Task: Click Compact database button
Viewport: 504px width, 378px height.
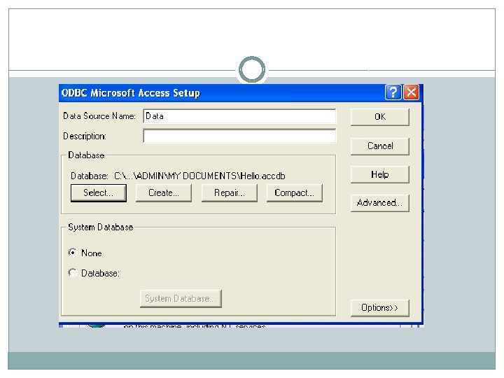Action: [295, 193]
